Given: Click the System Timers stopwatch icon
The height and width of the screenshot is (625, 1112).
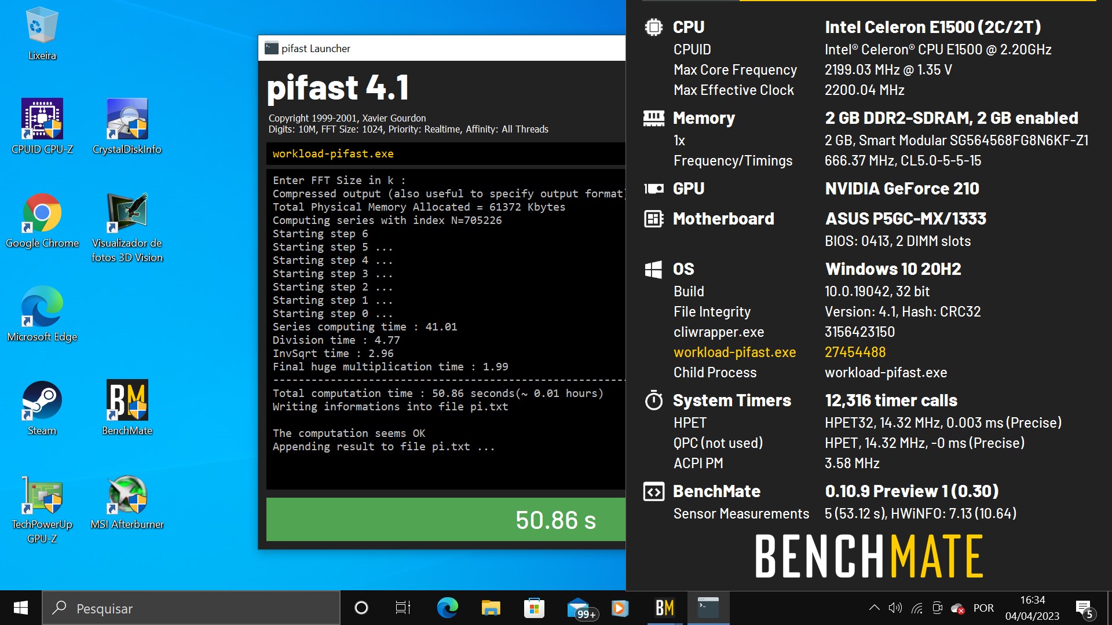Looking at the screenshot, I should coord(654,400).
